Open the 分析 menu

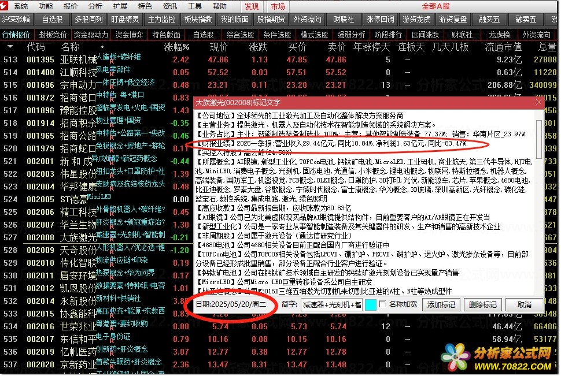pos(95,6)
